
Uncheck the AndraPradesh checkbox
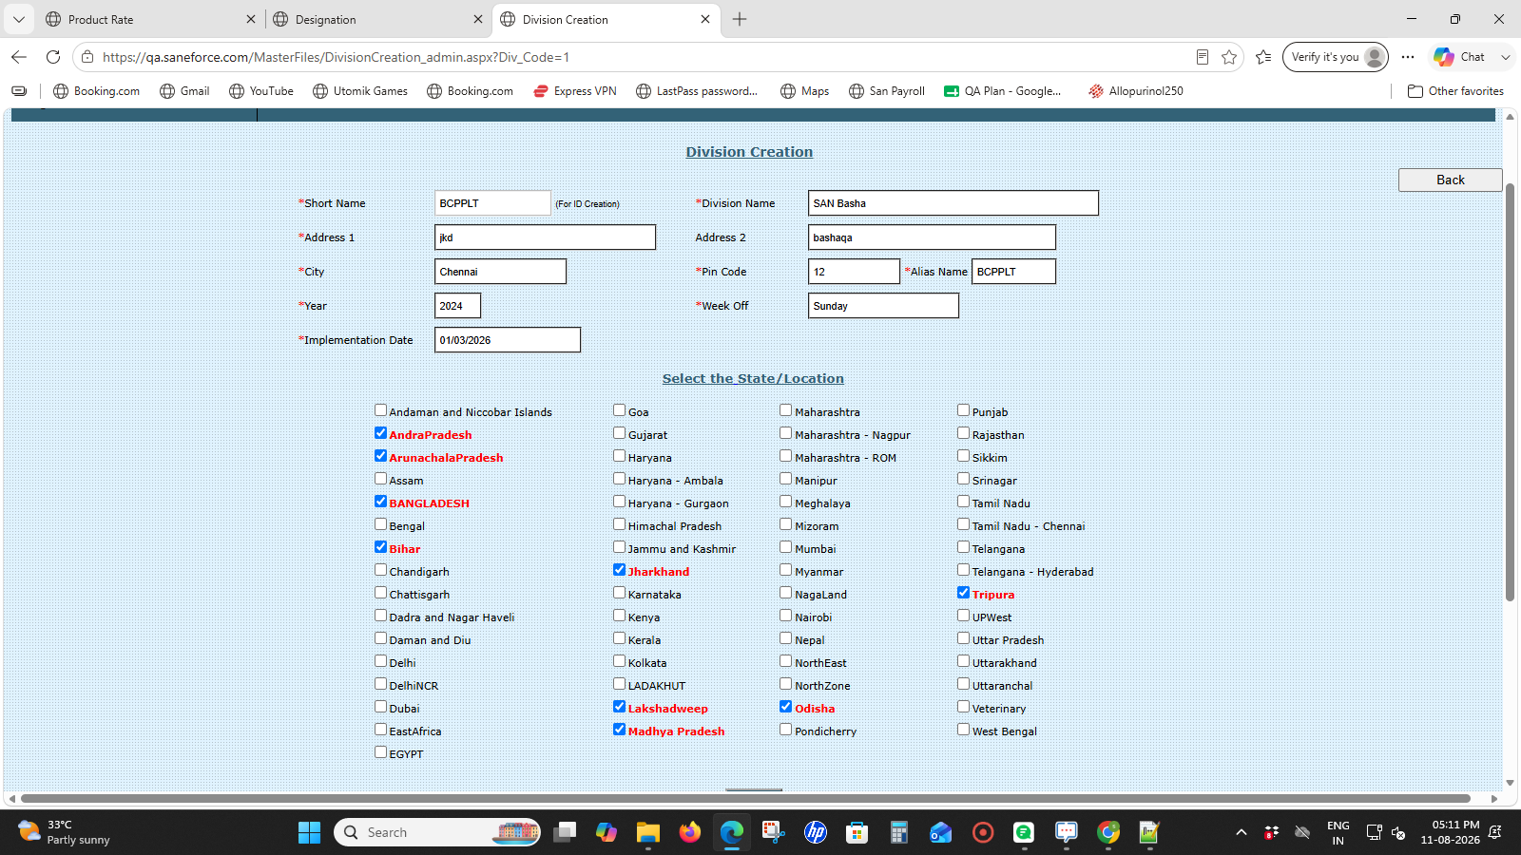[x=380, y=433]
